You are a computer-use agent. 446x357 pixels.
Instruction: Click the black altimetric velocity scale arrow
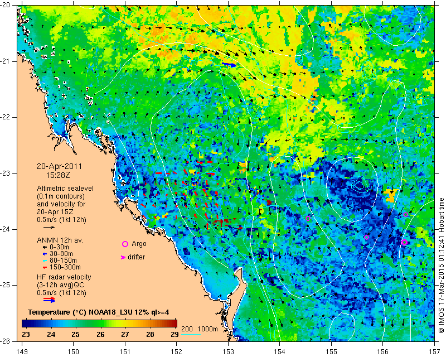coord(49,227)
